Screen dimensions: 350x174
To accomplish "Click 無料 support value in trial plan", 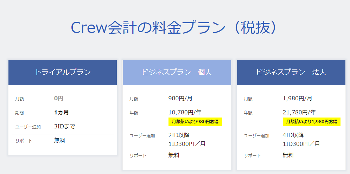I will [59, 140].
